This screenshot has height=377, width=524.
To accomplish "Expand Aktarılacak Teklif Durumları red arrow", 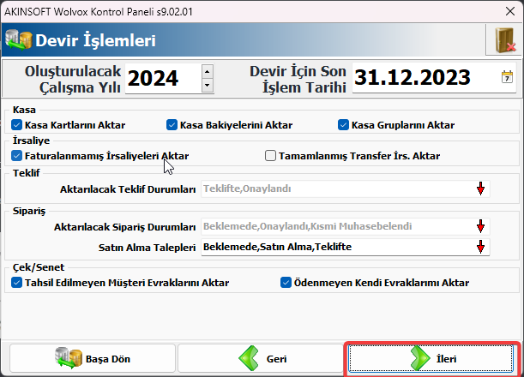I will (480, 188).
